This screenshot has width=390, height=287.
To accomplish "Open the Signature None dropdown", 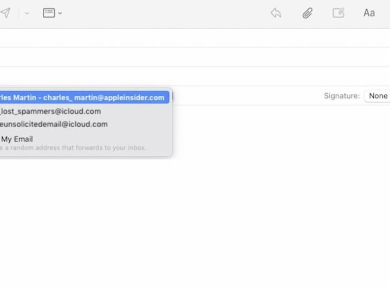I will pyautogui.click(x=378, y=96).
